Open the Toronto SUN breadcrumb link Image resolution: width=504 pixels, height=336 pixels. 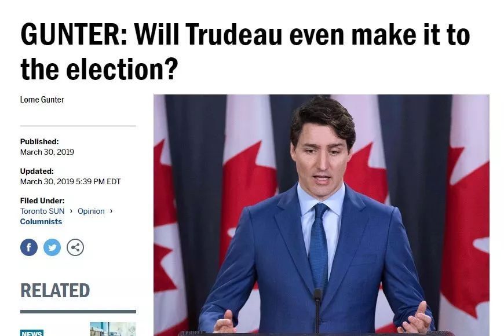[42, 211]
